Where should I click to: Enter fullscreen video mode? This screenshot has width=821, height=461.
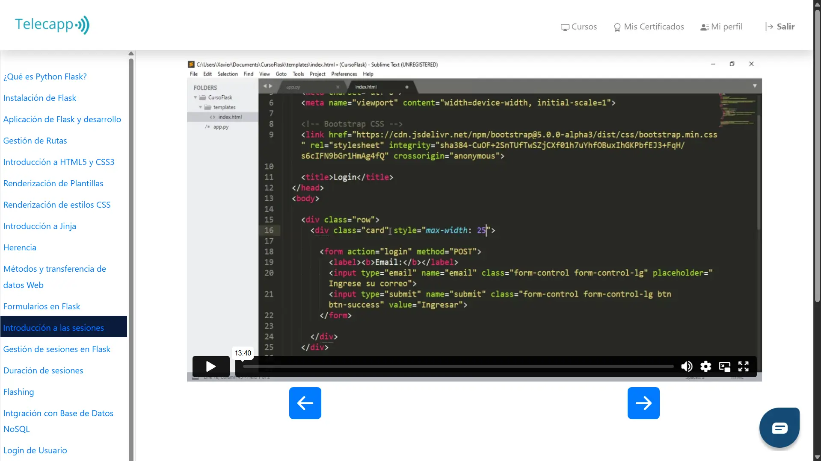tap(743, 367)
